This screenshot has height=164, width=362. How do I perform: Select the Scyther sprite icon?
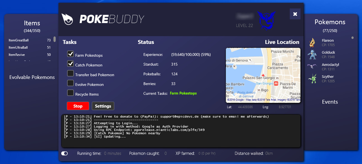point(312,79)
